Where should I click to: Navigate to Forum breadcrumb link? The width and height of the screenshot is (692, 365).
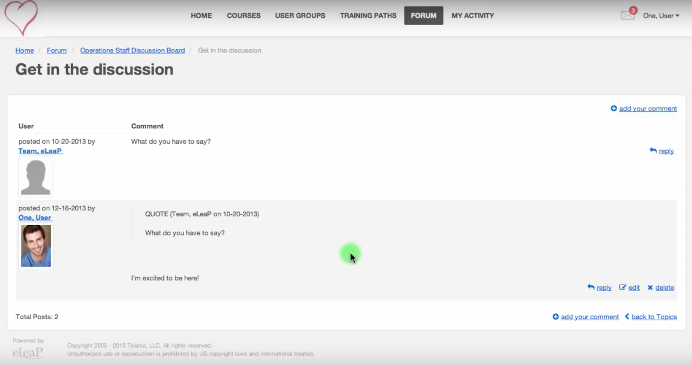(57, 51)
